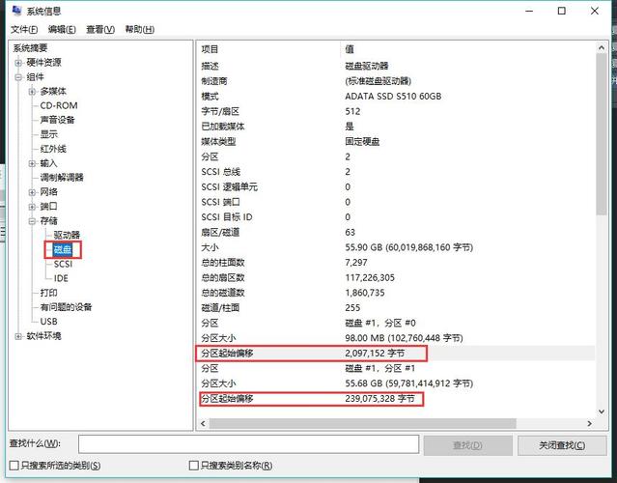The height and width of the screenshot is (483, 617).
Task: Select 有问题的设备 in the tree
Action: point(66,307)
